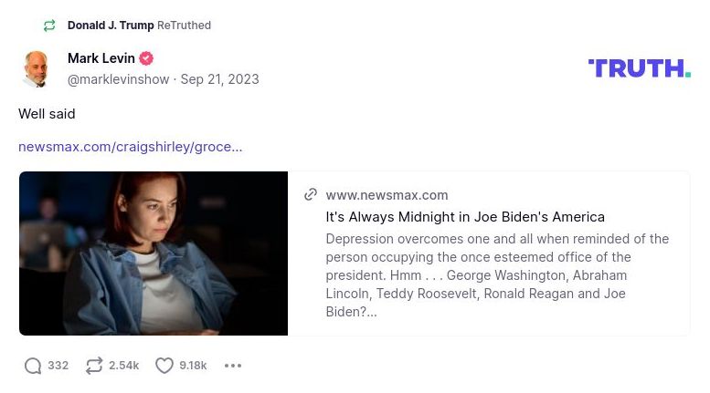Image resolution: width=710 pixels, height=393 pixels.
Task: Open the three-dot more options menu
Action: coord(233,366)
